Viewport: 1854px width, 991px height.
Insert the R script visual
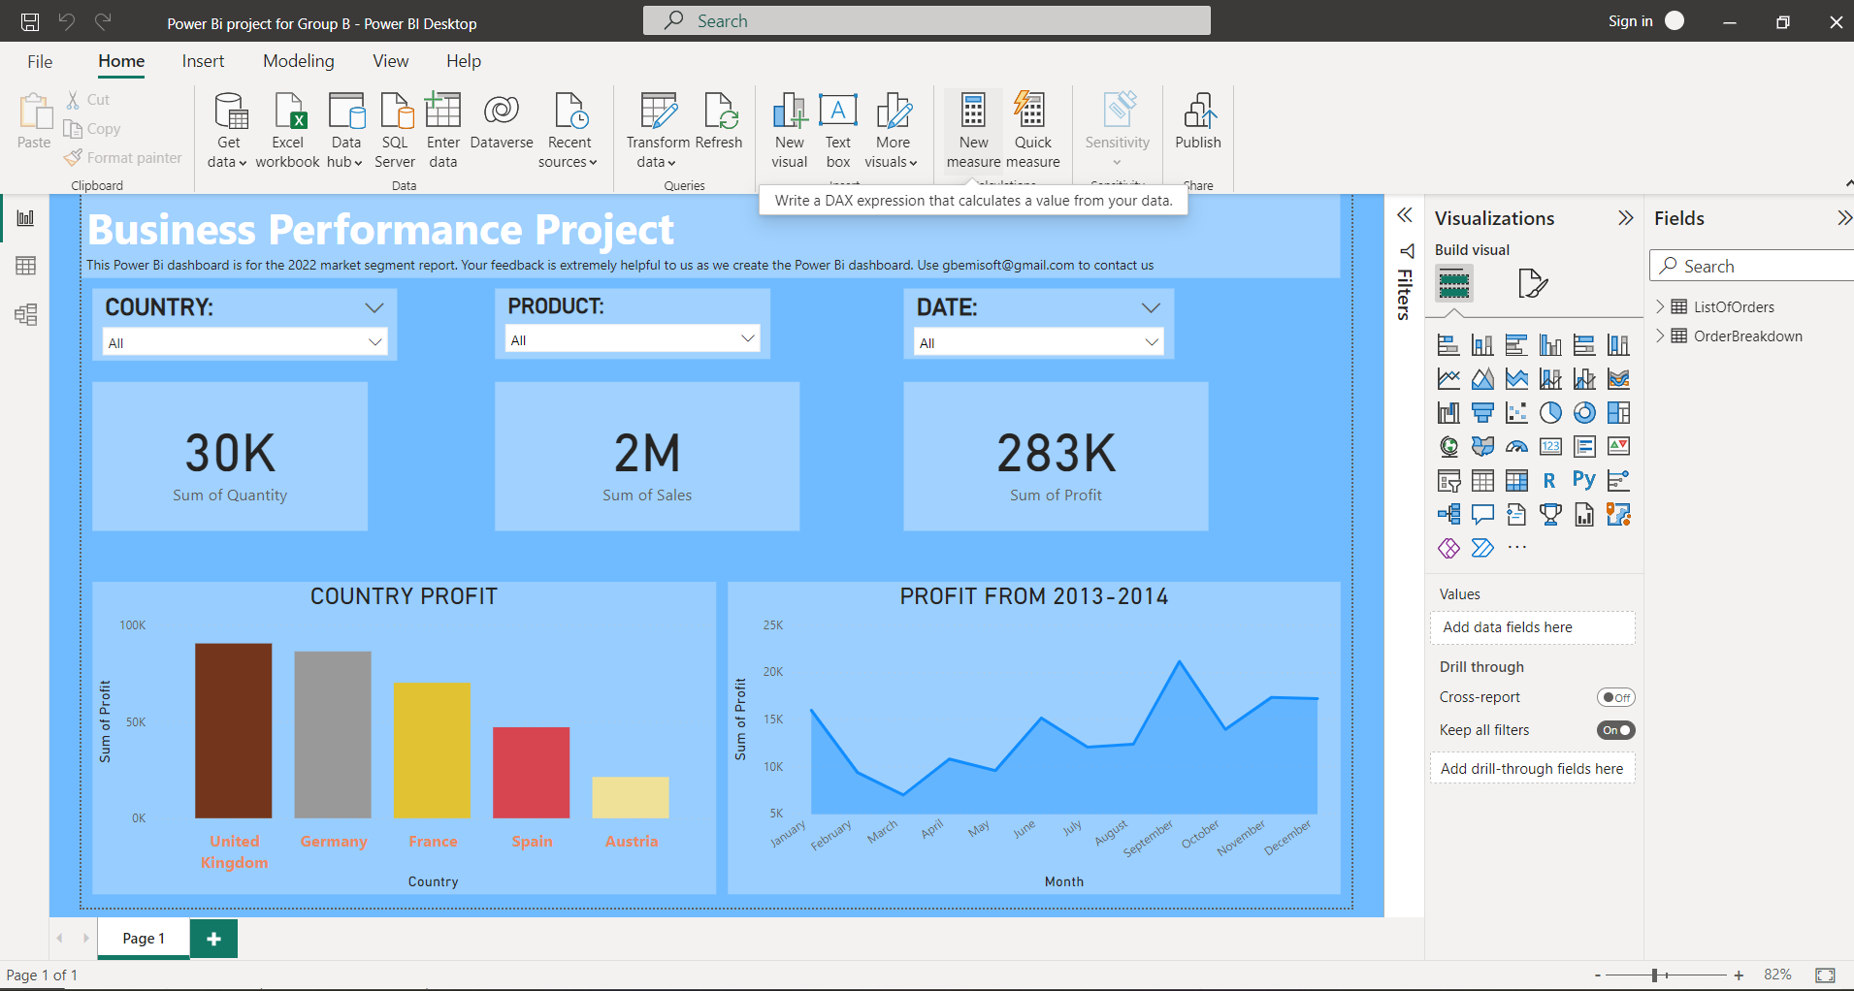[1549, 479]
